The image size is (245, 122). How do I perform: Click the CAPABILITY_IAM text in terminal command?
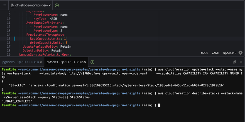tap(196, 73)
